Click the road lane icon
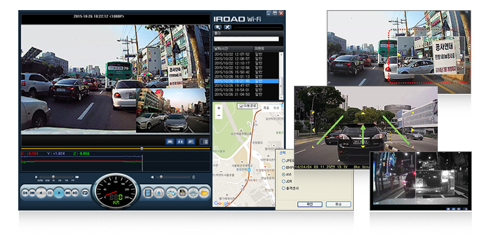Screen dimensions: 492x234 (159, 193)
